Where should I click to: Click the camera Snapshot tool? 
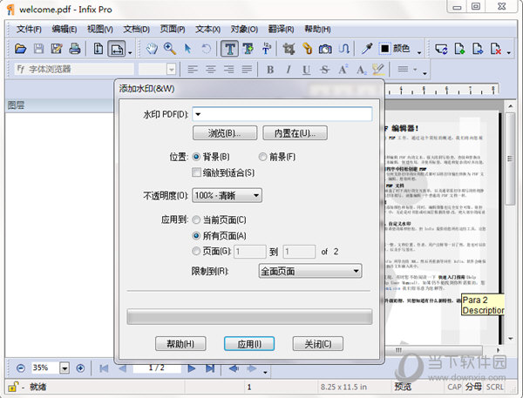[x=325, y=49]
